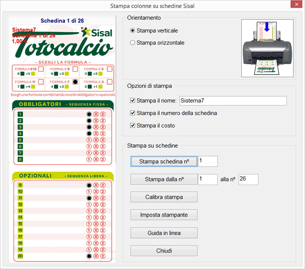This screenshot has height=269, width=305.
Task: Click the alla n° field showing 26
Action: click(x=248, y=179)
